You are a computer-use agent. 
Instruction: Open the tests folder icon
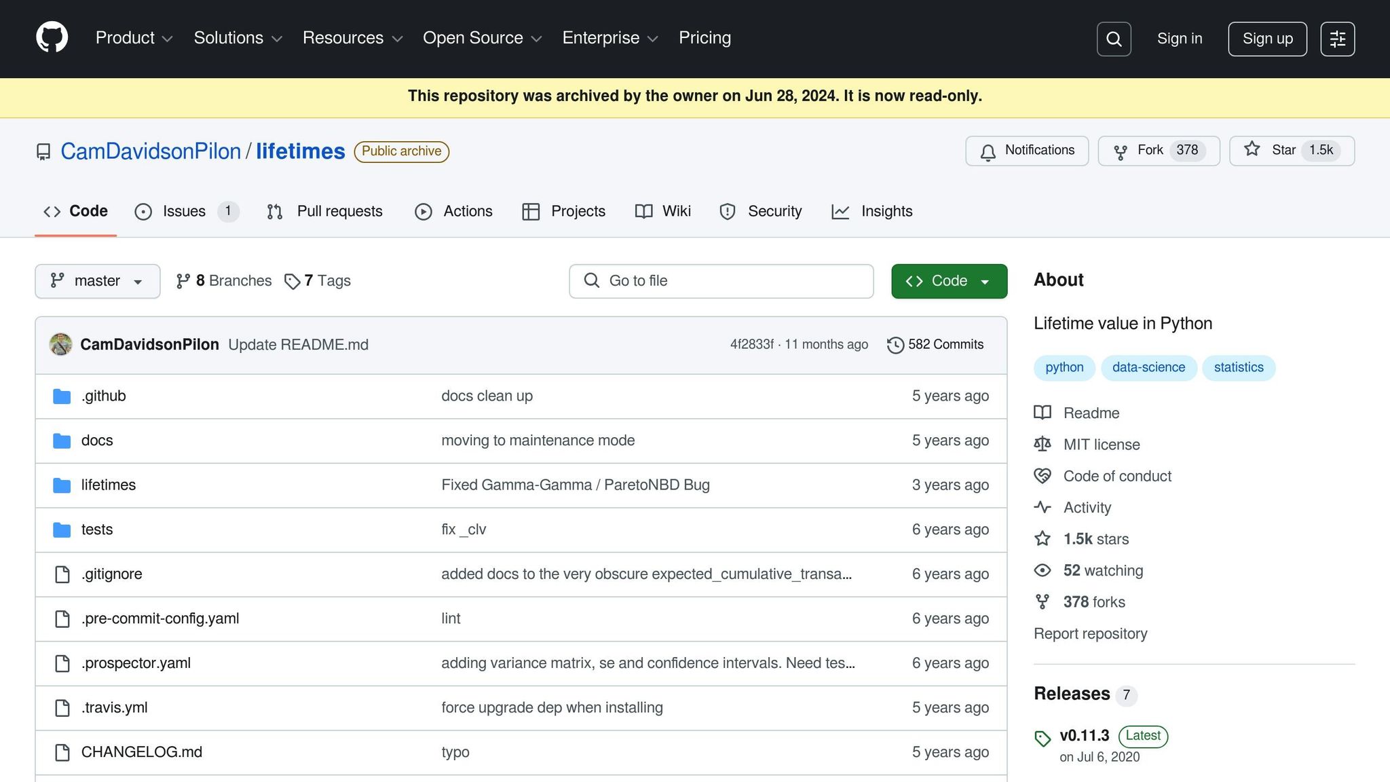point(62,530)
